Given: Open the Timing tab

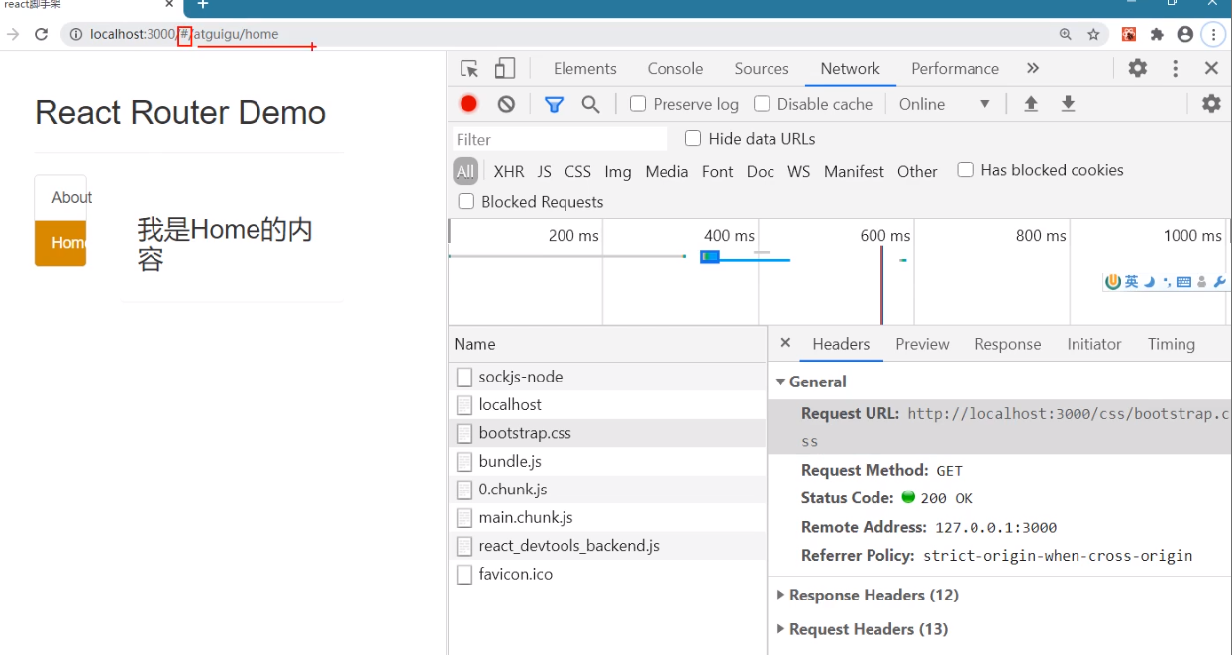Looking at the screenshot, I should 1172,344.
